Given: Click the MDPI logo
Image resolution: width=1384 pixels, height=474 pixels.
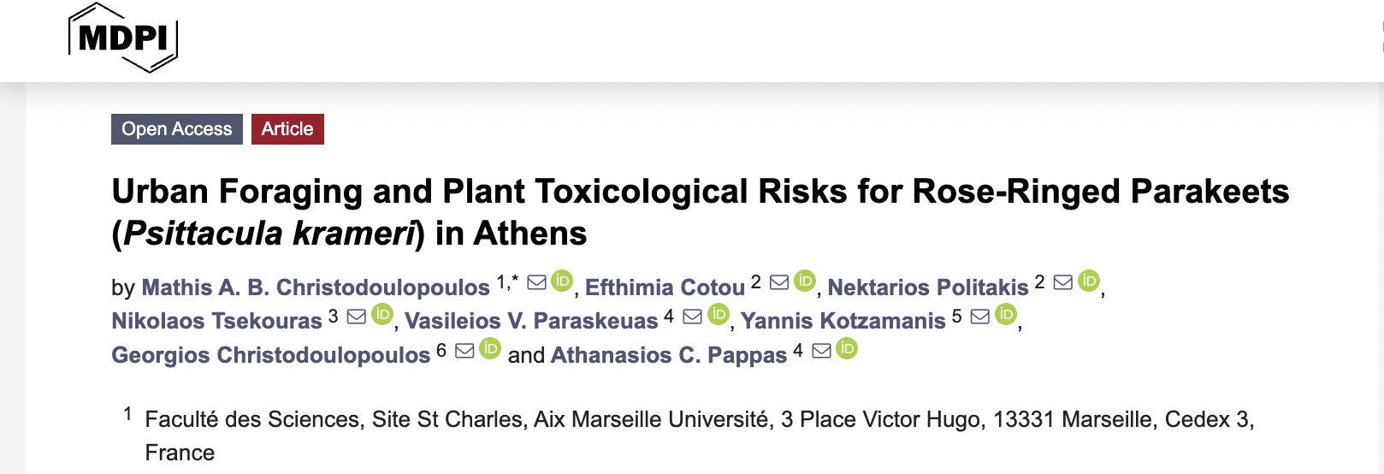Looking at the screenshot, I should 123,38.
